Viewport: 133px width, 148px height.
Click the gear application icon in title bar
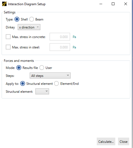click(x=4, y=4)
